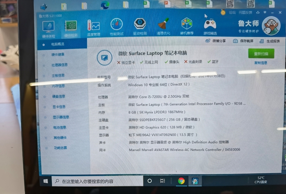Click the 8 GB SK Hynix memory text
This screenshot has height=194, width=286.
coord(157,112)
